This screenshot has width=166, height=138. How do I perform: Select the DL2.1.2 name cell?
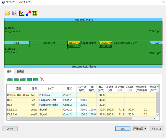18,110
